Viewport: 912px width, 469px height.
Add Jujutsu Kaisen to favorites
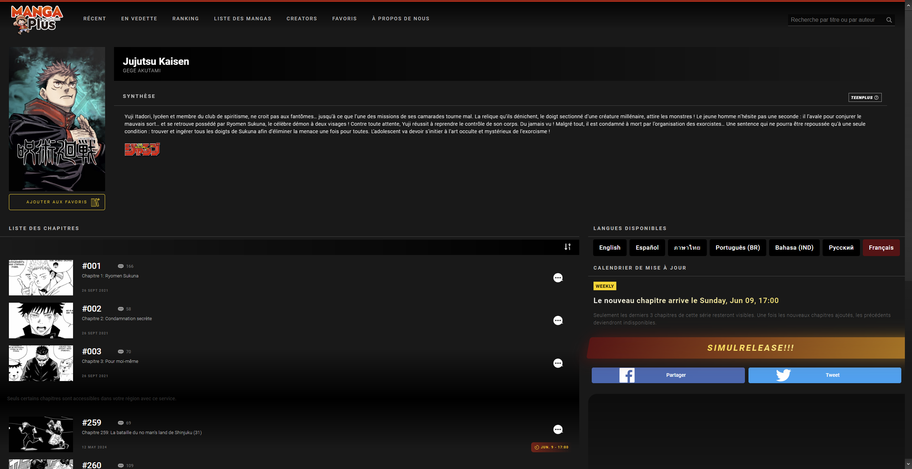(x=57, y=202)
